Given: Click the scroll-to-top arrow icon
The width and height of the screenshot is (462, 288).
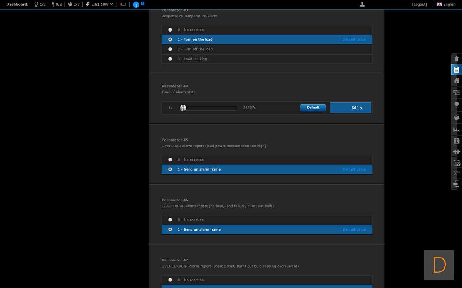Looking at the screenshot, I should click(457, 58).
